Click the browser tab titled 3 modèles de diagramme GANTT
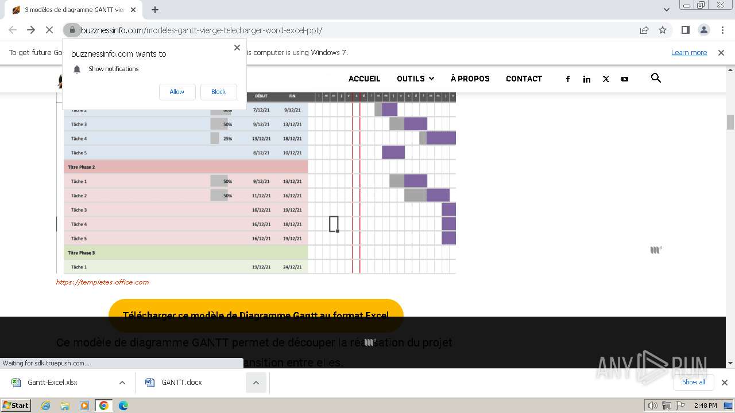This screenshot has width=735, height=413. [74, 10]
